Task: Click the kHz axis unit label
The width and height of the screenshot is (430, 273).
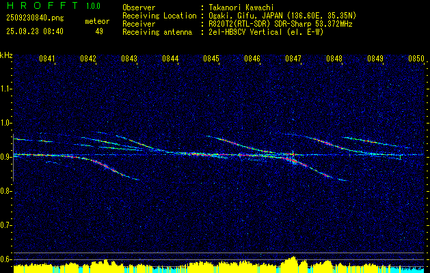Action: point(6,55)
